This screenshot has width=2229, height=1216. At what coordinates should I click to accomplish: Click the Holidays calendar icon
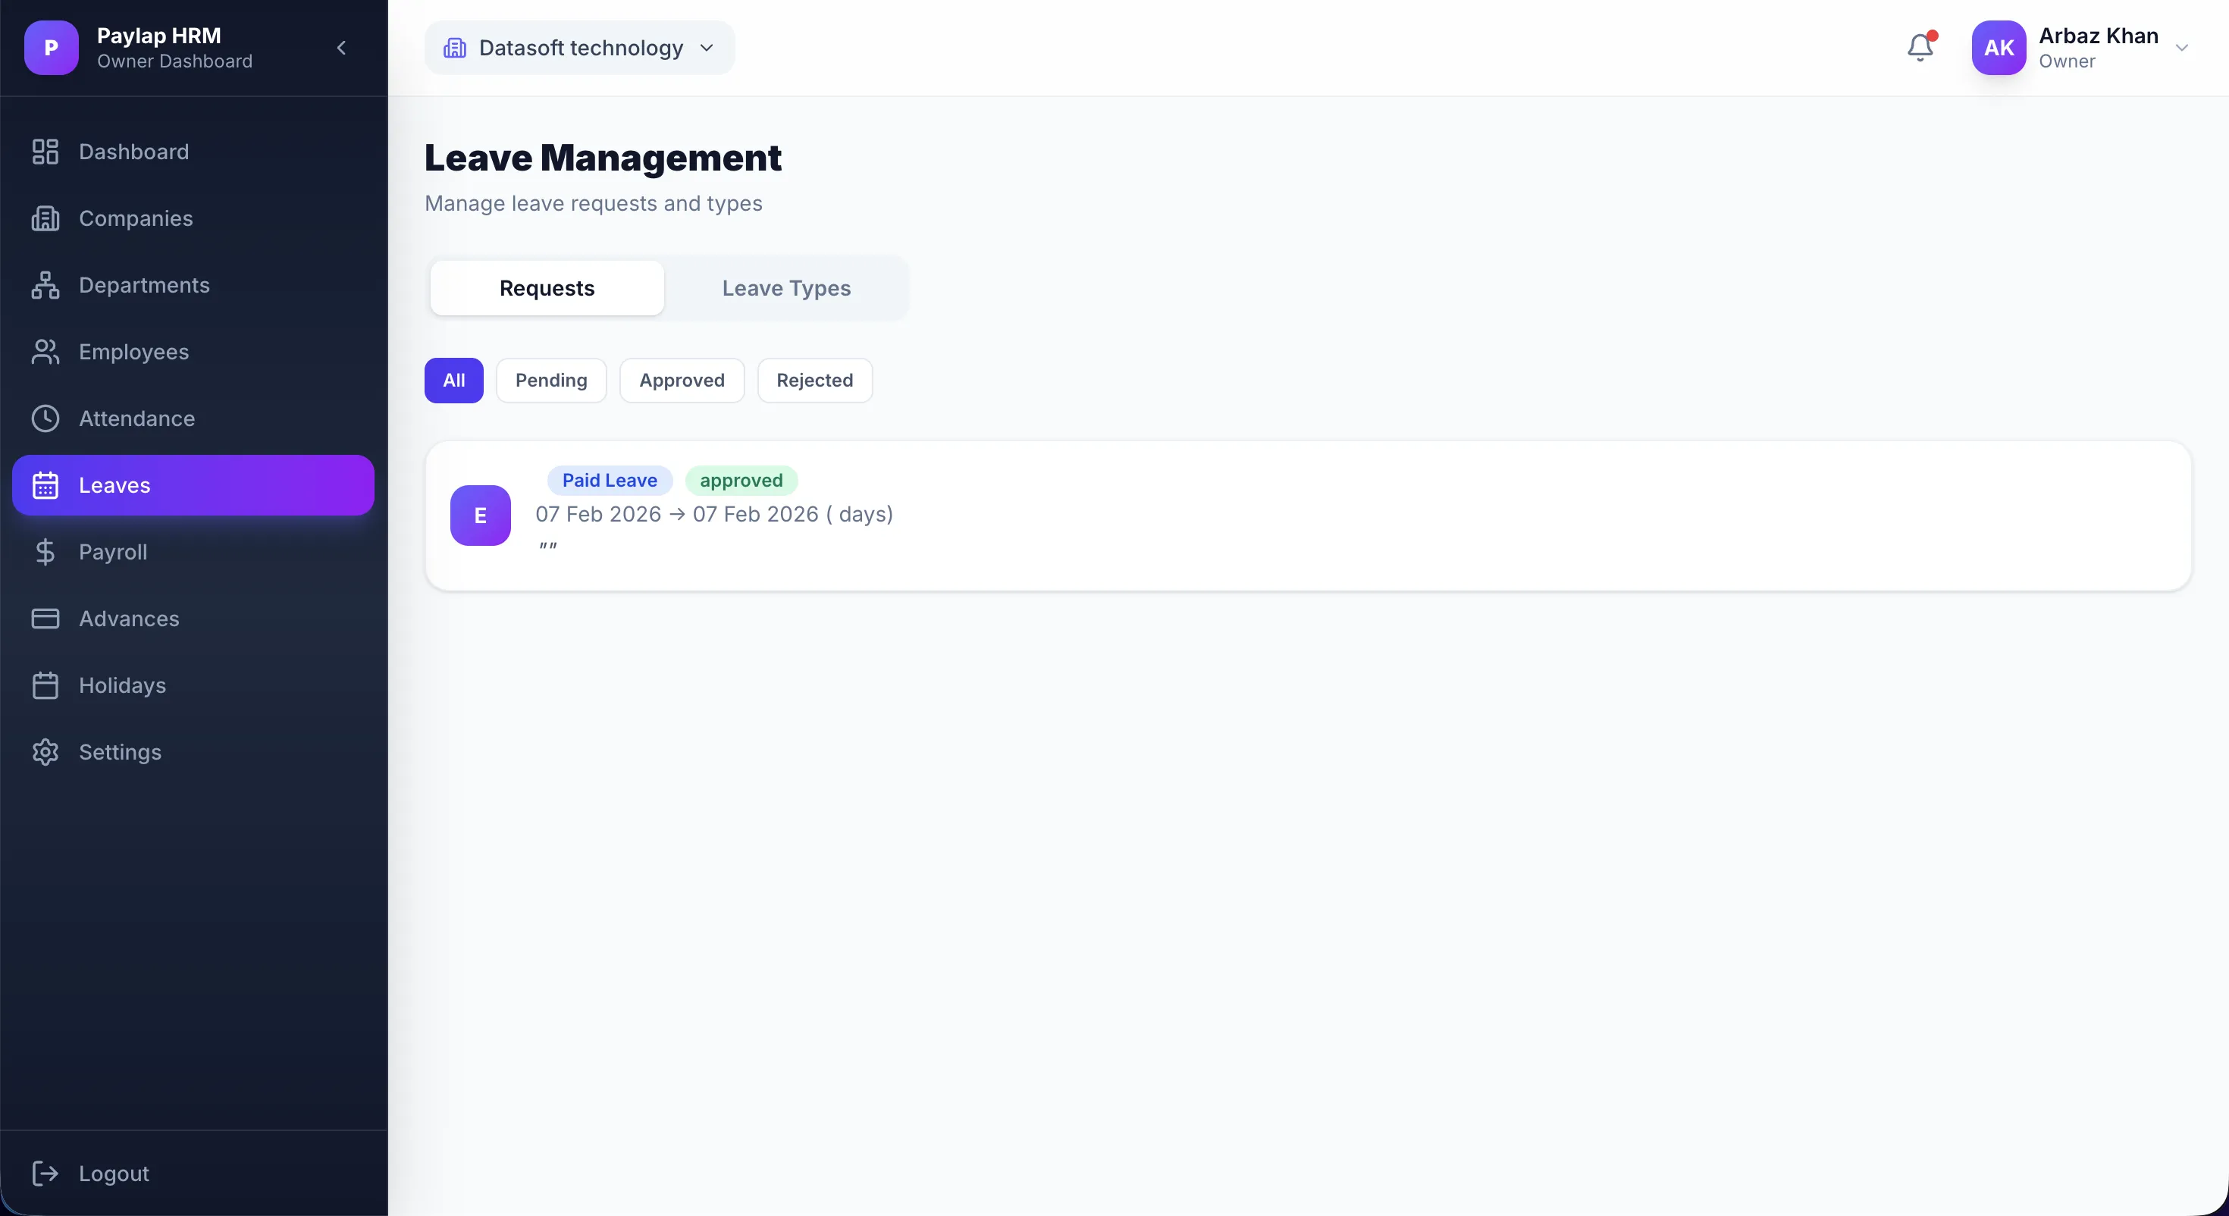click(x=45, y=685)
